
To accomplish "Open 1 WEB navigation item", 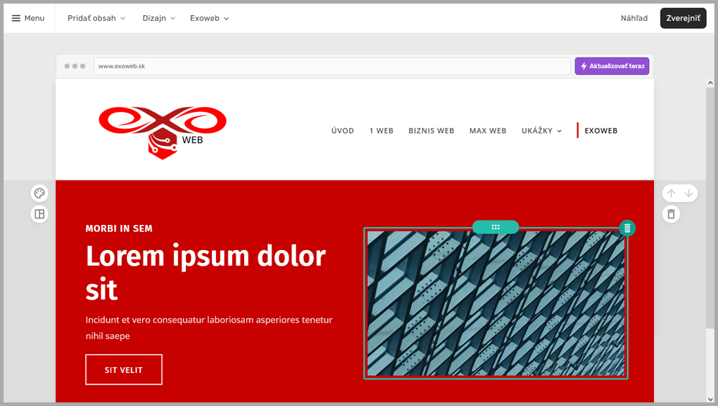I will coord(381,131).
